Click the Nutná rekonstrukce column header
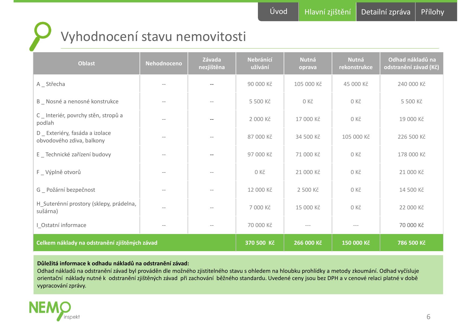The height and width of the screenshot is (332, 471). pyautogui.click(x=356, y=63)
